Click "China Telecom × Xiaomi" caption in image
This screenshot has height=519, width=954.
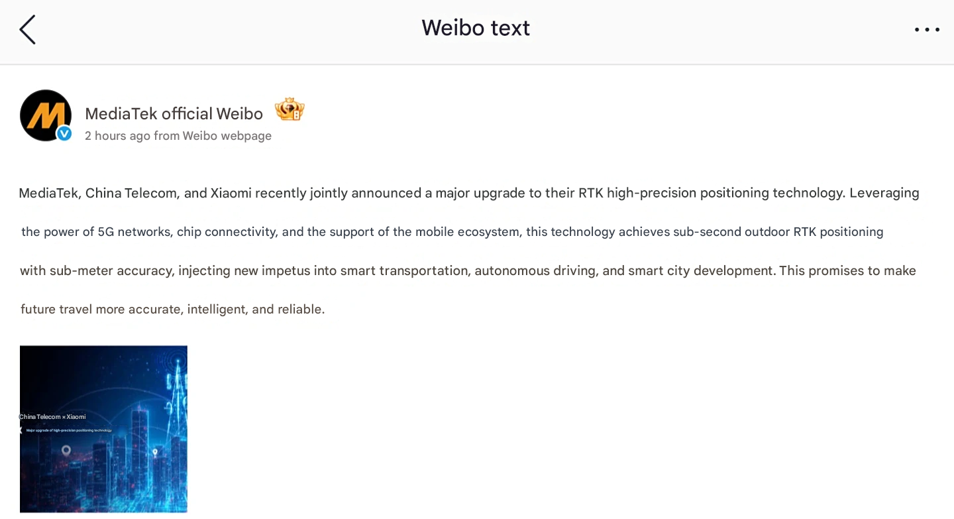point(53,417)
